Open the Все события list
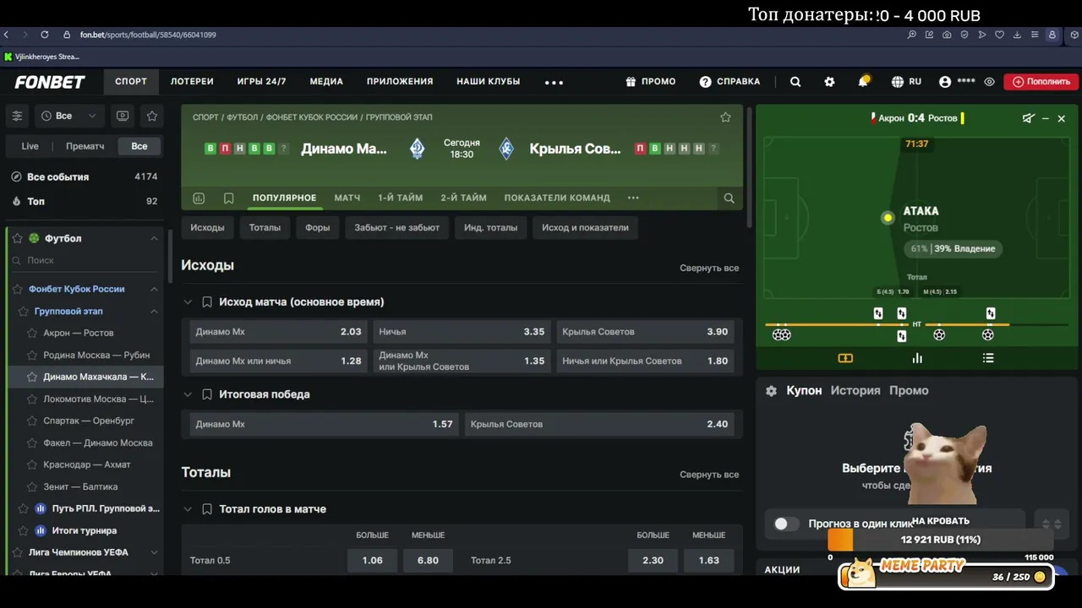Screen dimensions: 1082x608 85,176
